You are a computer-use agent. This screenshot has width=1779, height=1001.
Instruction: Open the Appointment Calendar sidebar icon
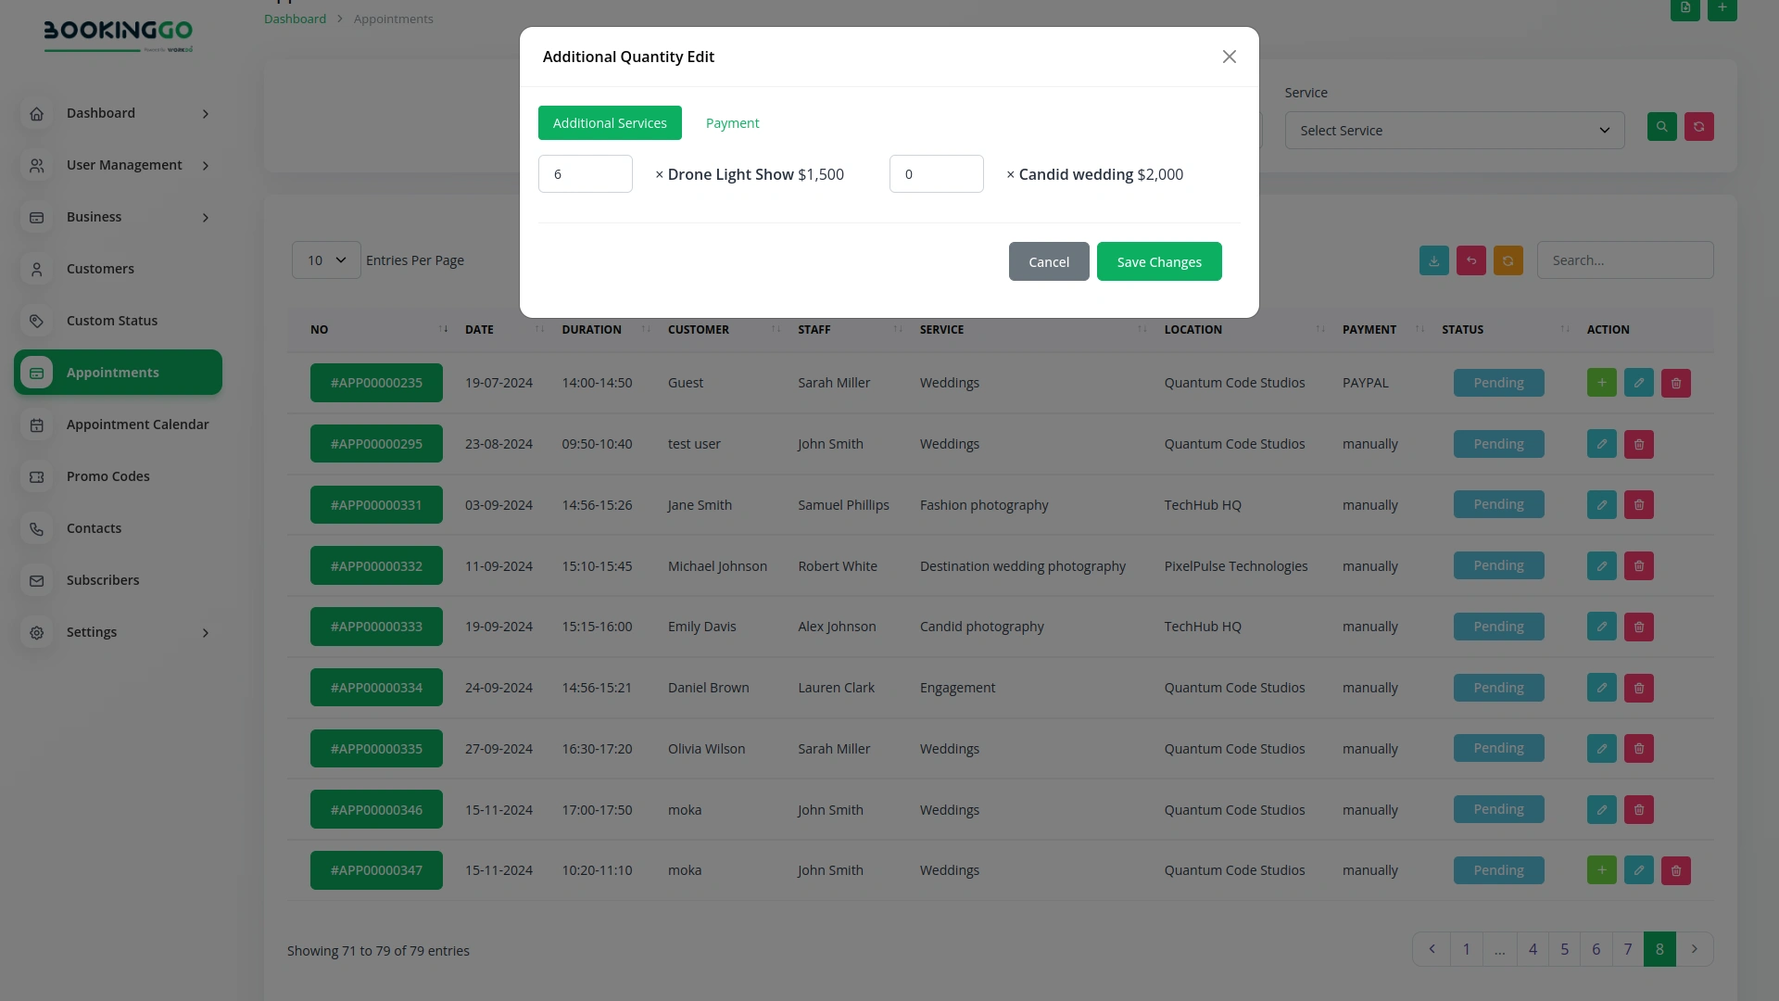[37, 424]
